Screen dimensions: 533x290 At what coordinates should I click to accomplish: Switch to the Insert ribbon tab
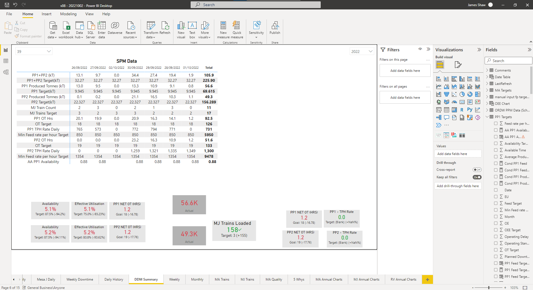click(46, 14)
